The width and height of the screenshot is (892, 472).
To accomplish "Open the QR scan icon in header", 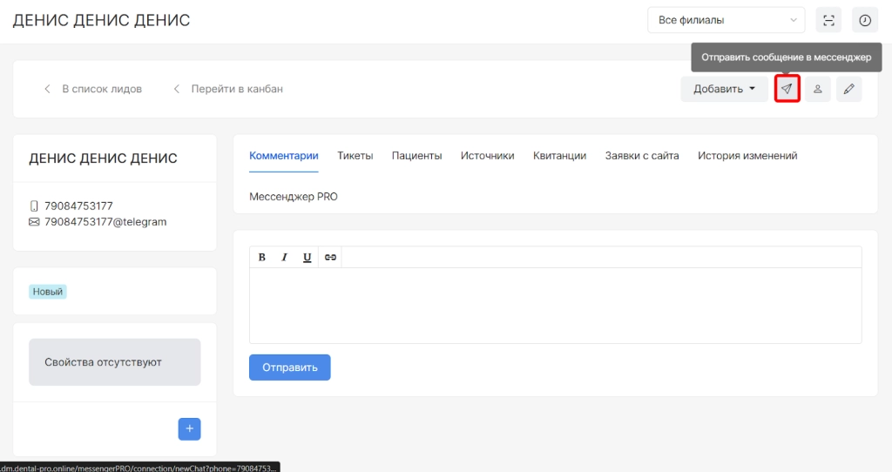I will point(828,20).
